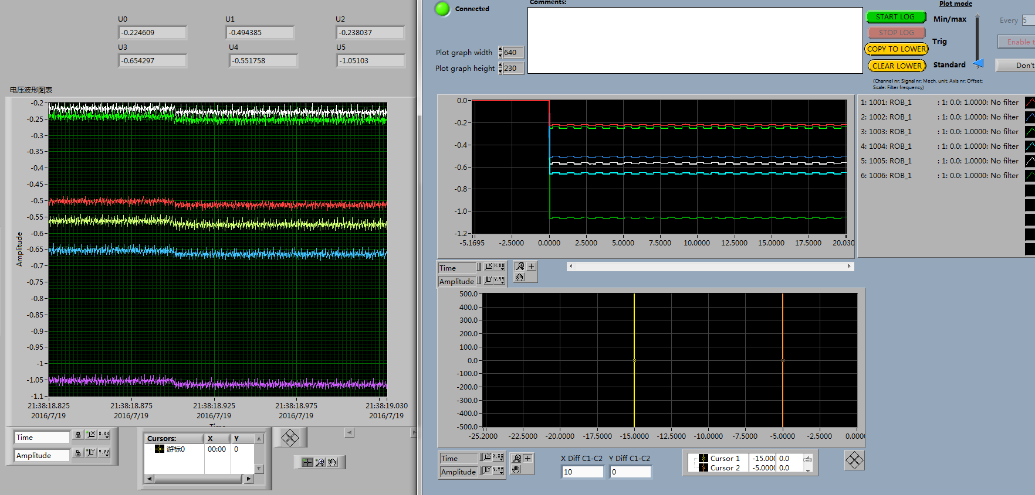Screen dimensions: 1035x495
Task: Click the cursor mover diamond at bottom right
Action: pos(854,460)
